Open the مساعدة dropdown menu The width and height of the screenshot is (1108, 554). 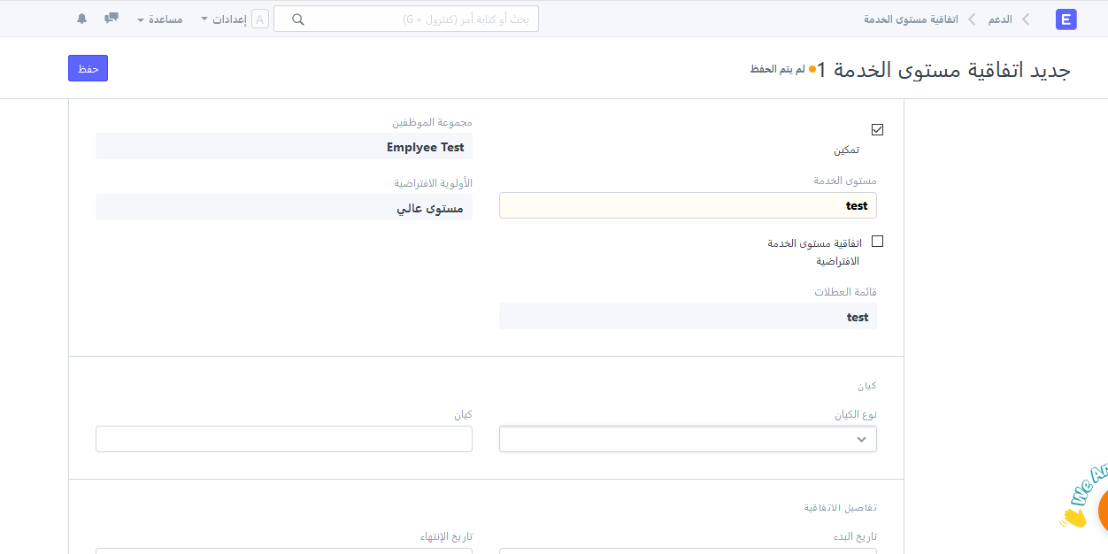(160, 19)
